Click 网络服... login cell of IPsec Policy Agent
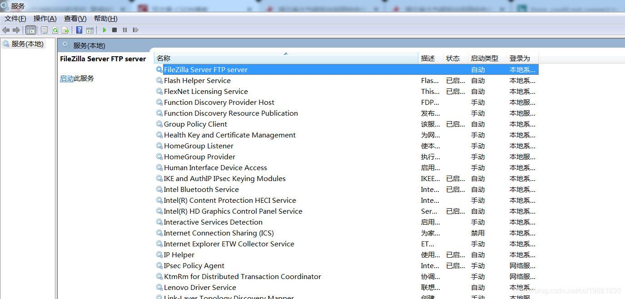The image size is (625, 299). tap(522, 265)
